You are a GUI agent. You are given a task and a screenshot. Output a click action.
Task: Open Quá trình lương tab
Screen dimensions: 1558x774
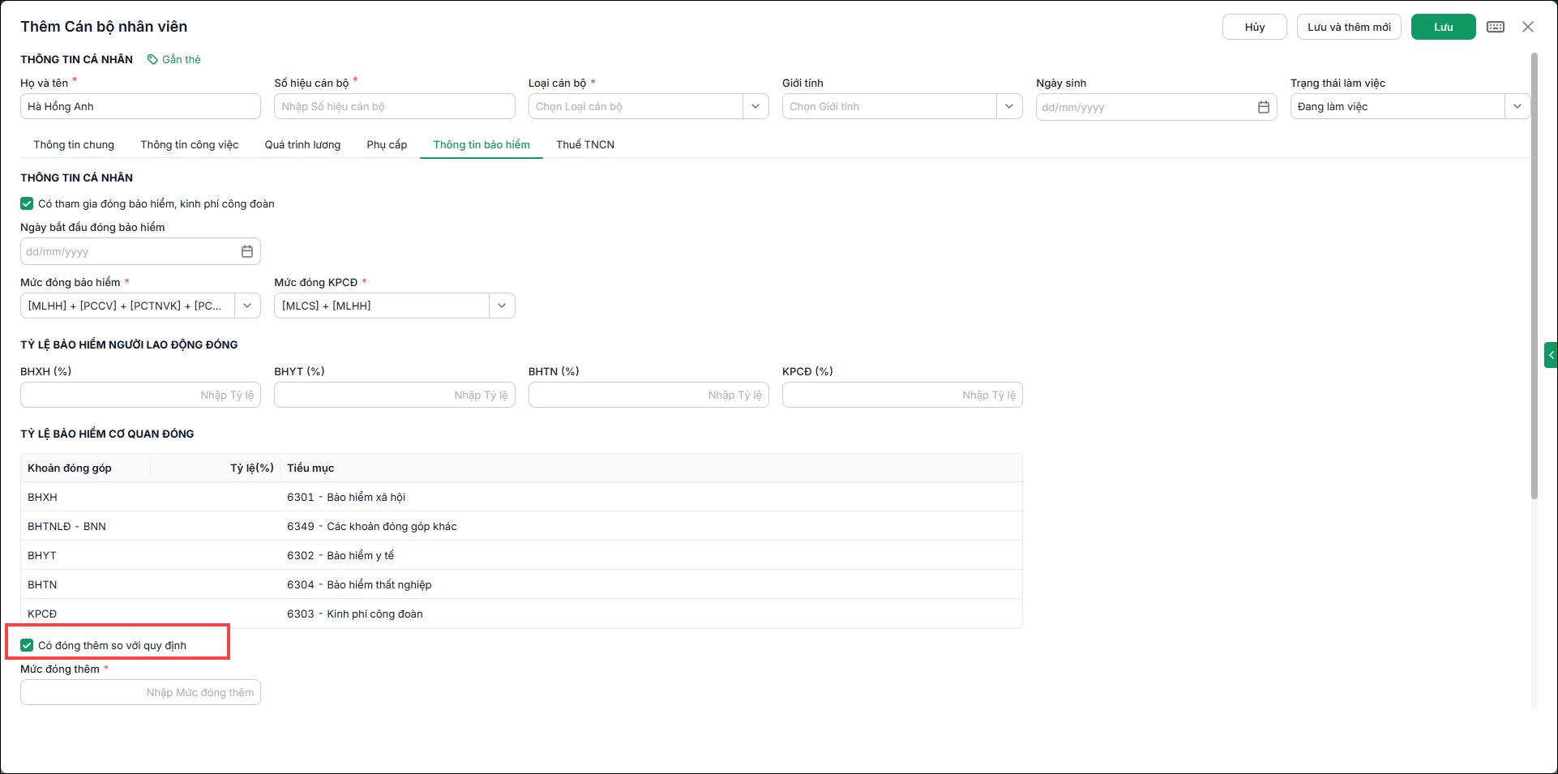tap(302, 144)
